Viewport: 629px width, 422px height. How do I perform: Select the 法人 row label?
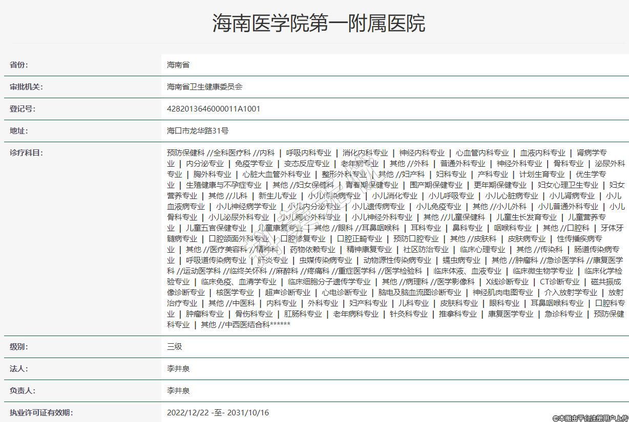[19, 369]
